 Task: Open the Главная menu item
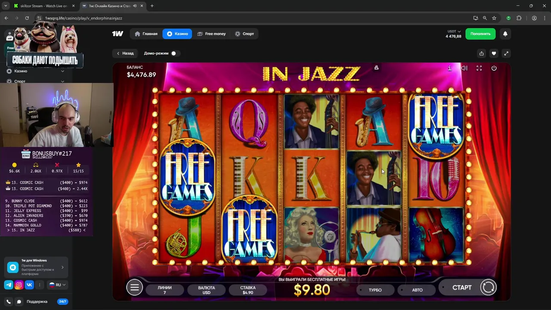click(146, 34)
